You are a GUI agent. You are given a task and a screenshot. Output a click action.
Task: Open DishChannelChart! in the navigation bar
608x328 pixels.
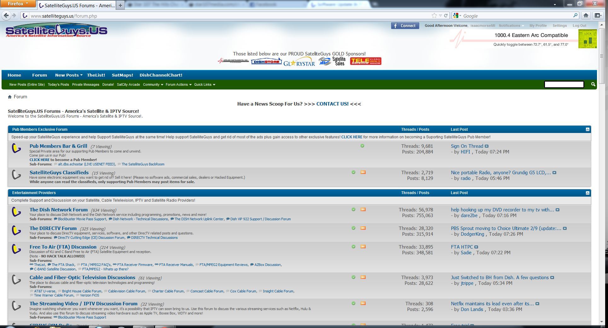click(161, 75)
